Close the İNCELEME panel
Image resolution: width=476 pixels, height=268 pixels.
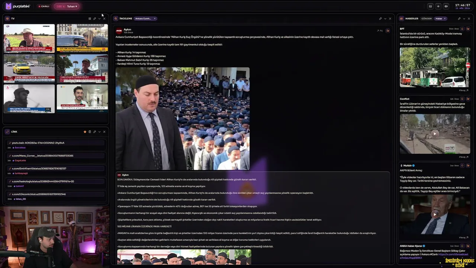point(390,19)
